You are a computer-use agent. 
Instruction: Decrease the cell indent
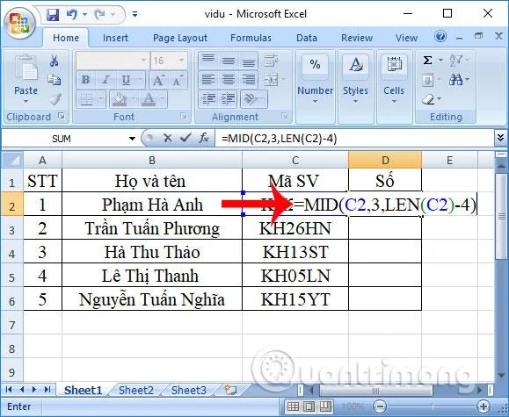[x=208, y=98]
